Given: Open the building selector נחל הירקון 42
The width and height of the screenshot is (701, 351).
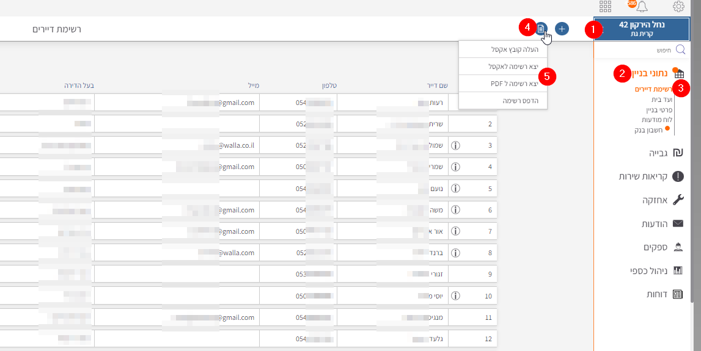Looking at the screenshot, I should pyautogui.click(x=642, y=29).
